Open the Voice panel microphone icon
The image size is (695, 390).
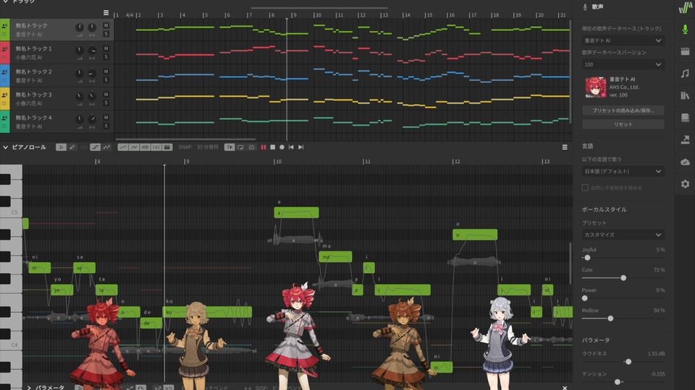tap(685, 30)
